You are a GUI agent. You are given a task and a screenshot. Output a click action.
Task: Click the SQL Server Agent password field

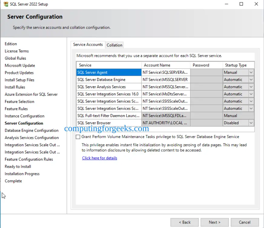[206, 72]
